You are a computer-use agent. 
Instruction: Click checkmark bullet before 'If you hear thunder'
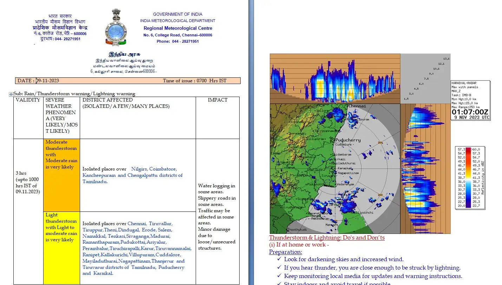(x=279, y=267)
